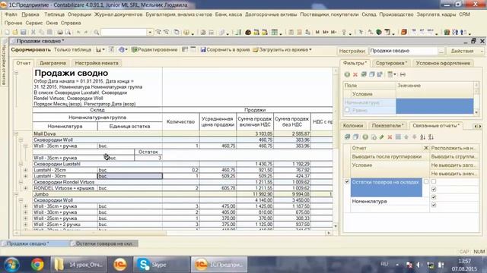Toggle the Не выводить знач... checkbox in Остатки row

pyautogui.click(x=434, y=205)
